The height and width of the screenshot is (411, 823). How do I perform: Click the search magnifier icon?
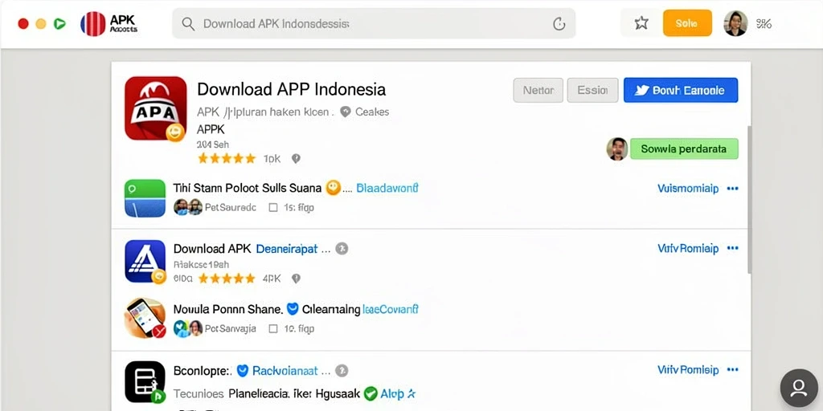coord(188,24)
